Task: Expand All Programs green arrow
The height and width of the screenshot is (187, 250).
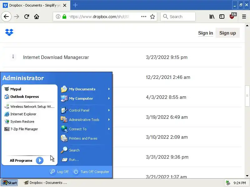Action: [40, 161]
